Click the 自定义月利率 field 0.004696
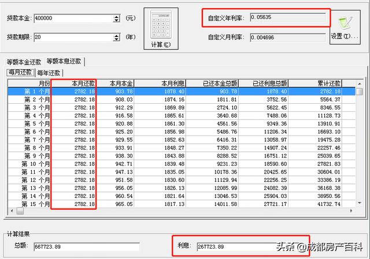Viewport: 370px width, 259px height. [288, 37]
